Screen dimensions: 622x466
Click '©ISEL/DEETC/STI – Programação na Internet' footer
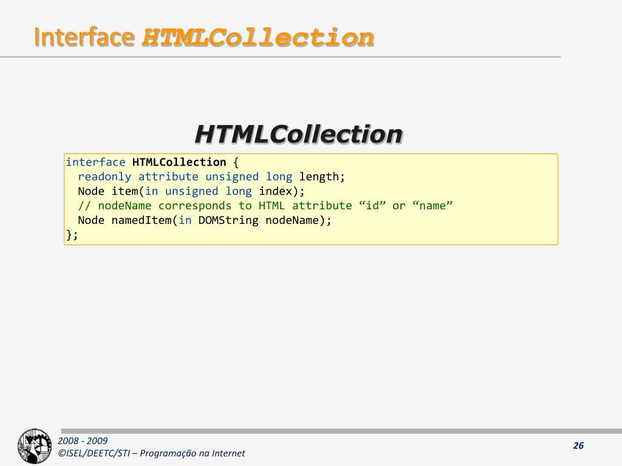click(x=151, y=453)
